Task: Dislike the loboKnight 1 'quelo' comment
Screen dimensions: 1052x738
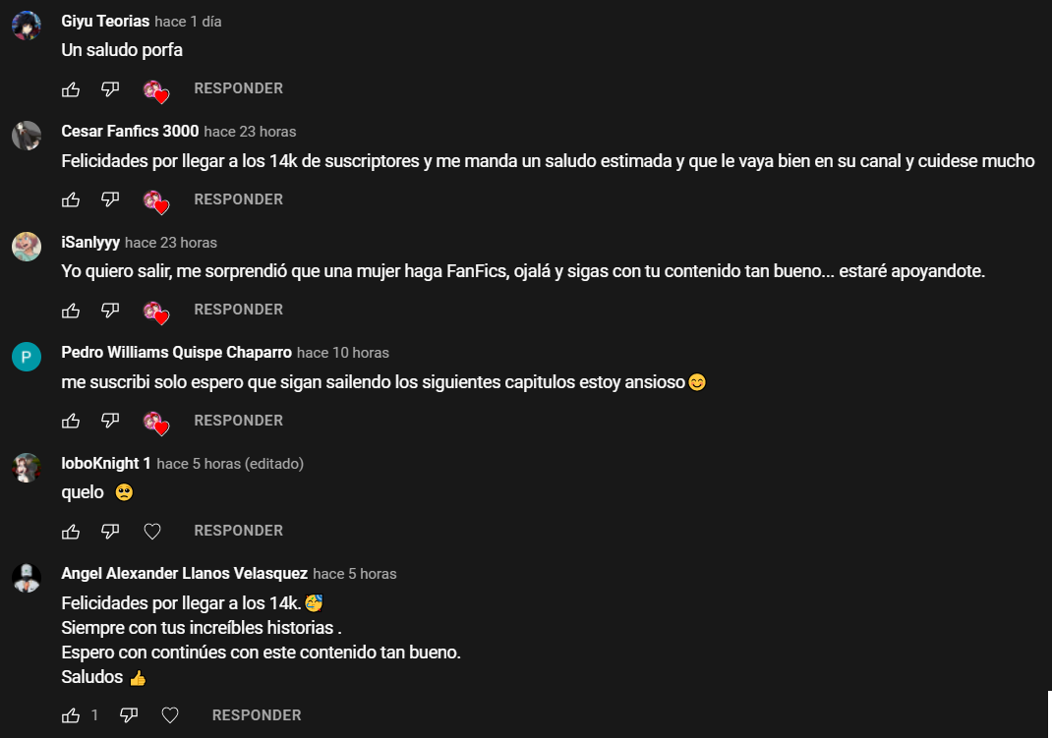Action: point(110,532)
